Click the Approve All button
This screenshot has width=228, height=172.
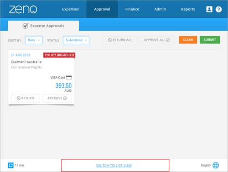[157, 40]
